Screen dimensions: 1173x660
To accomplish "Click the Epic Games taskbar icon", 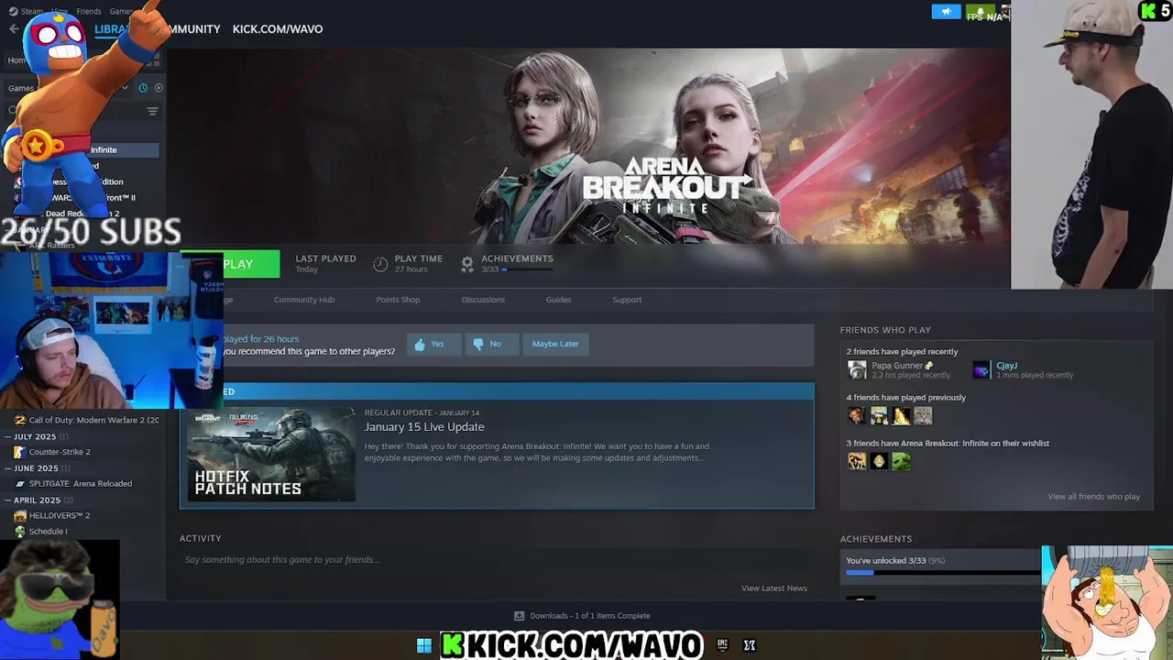I will [x=722, y=645].
